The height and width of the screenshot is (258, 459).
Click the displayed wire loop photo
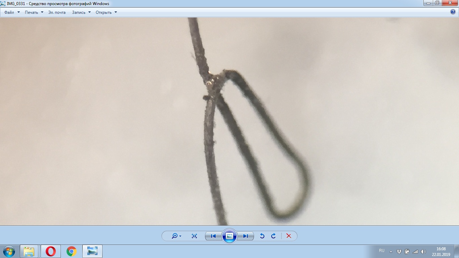point(229,122)
